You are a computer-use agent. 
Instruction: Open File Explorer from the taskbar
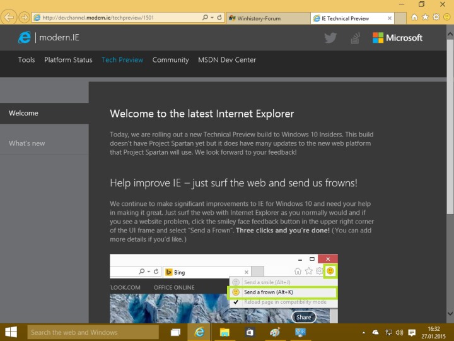click(224, 332)
